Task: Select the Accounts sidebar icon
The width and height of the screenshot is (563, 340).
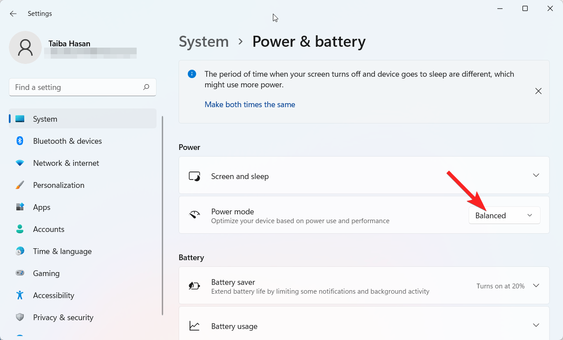Action: coord(20,229)
